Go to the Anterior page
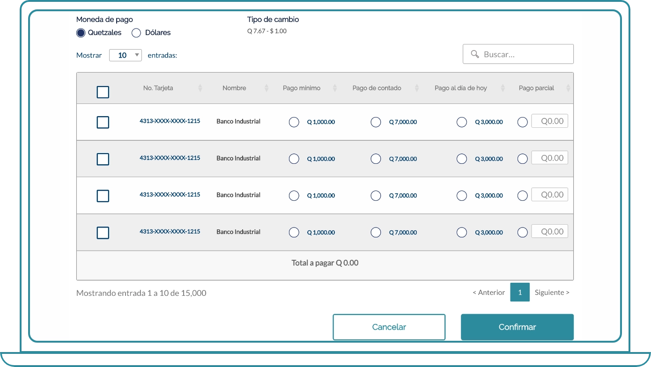This screenshot has width=651, height=367. tap(489, 293)
